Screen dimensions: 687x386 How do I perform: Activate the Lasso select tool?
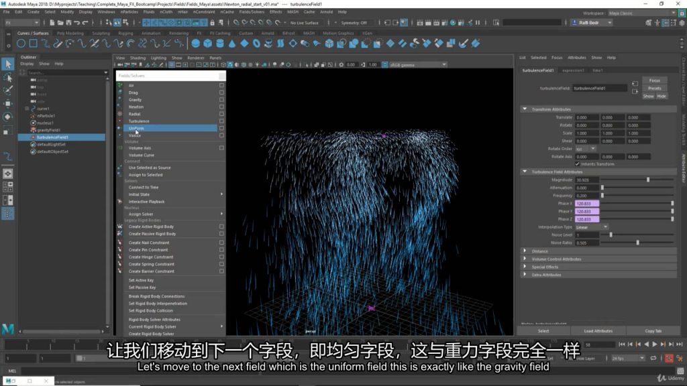[x=8, y=78]
